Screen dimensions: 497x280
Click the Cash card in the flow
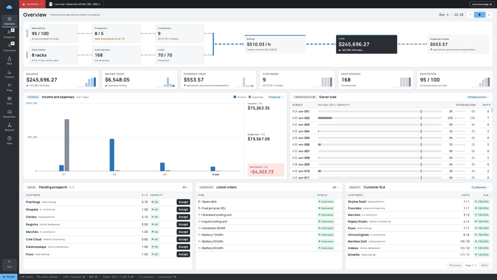point(367,44)
